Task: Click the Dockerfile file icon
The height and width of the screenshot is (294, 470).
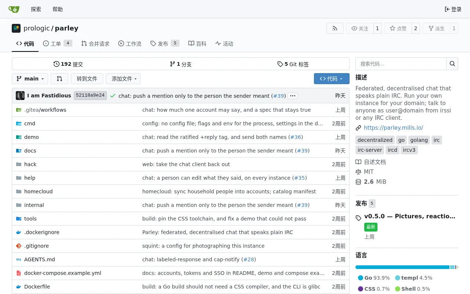Action: point(19,287)
